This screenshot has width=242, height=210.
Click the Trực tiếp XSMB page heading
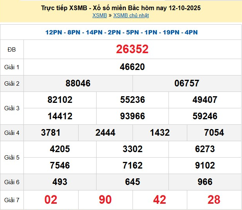point(121,8)
